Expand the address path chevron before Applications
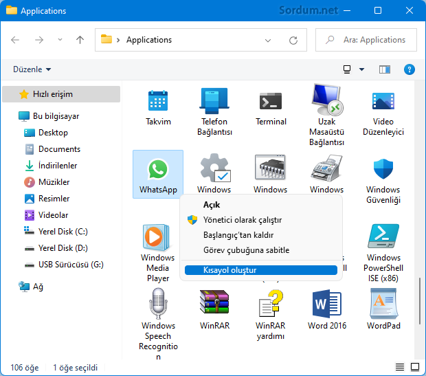This screenshot has width=426, height=376. pos(118,41)
